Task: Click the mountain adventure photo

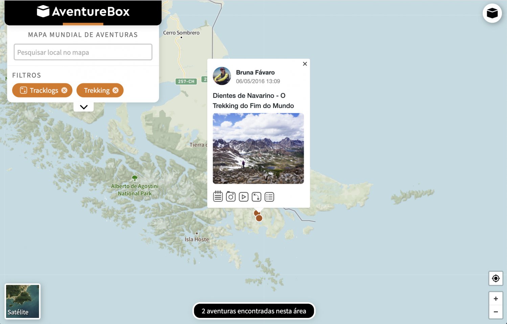Action: coord(258,148)
